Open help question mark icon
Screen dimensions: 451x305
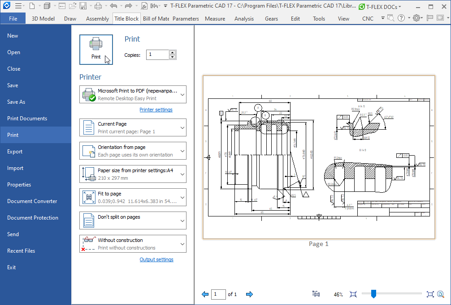tap(401, 18)
